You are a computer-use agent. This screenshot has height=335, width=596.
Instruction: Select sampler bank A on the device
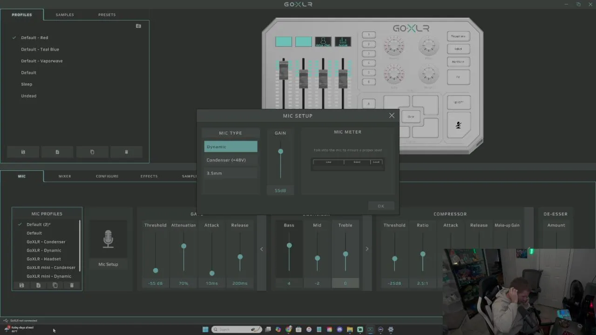[369, 104]
